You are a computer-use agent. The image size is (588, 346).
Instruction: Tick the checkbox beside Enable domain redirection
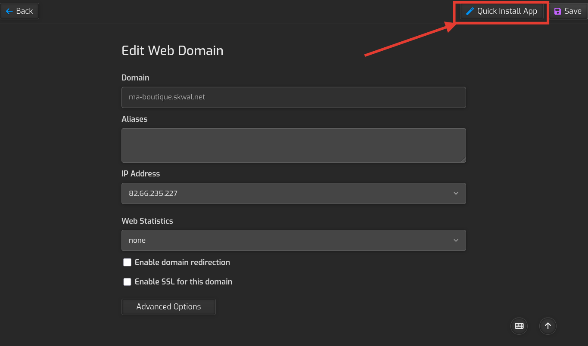click(x=127, y=262)
